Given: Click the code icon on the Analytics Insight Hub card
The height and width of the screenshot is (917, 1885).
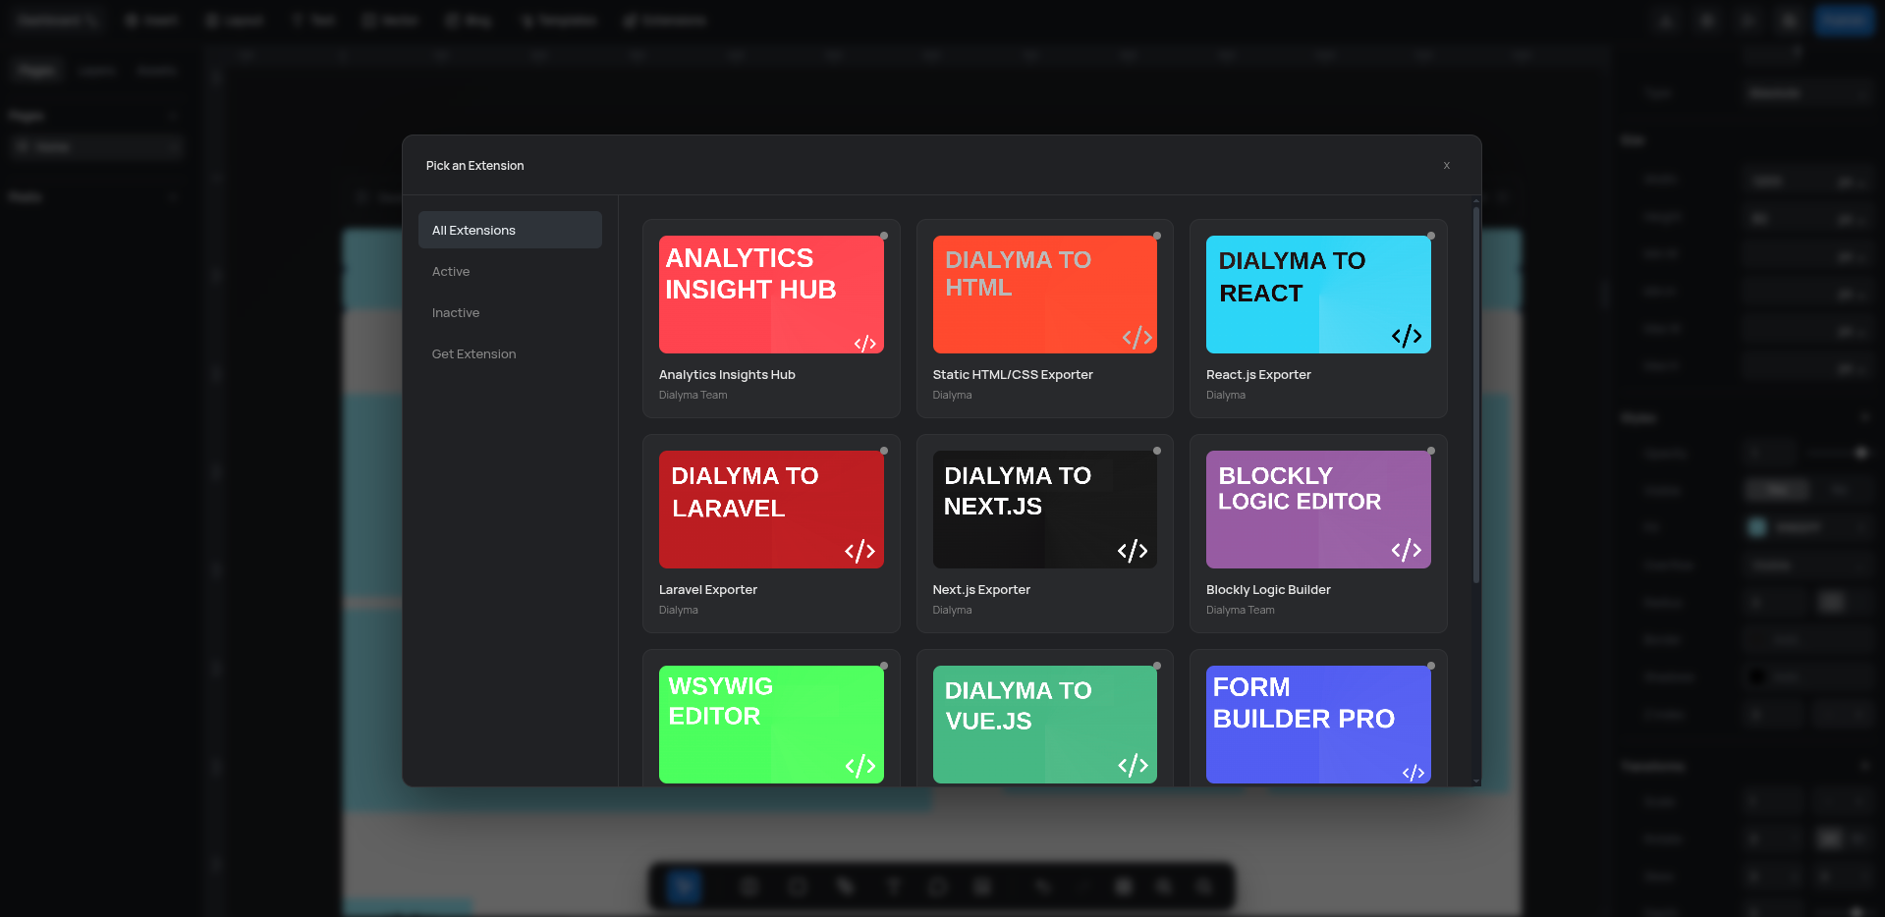Looking at the screenshot, I should click(x=867, y=343).
